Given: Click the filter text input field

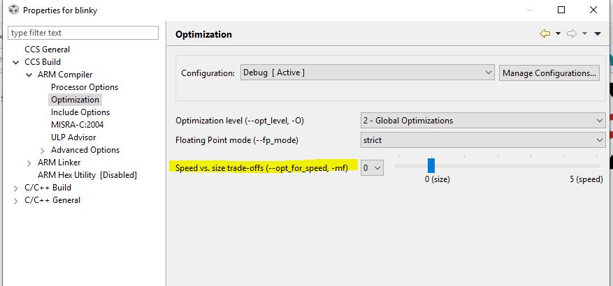Looking at the screenshot, I should (84, 33).
